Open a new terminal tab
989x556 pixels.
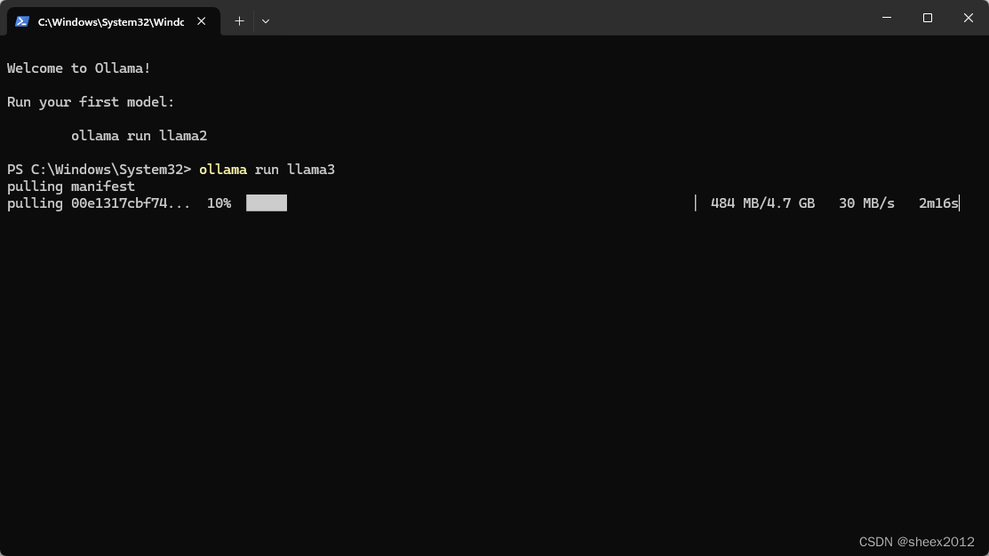[239, 21]
